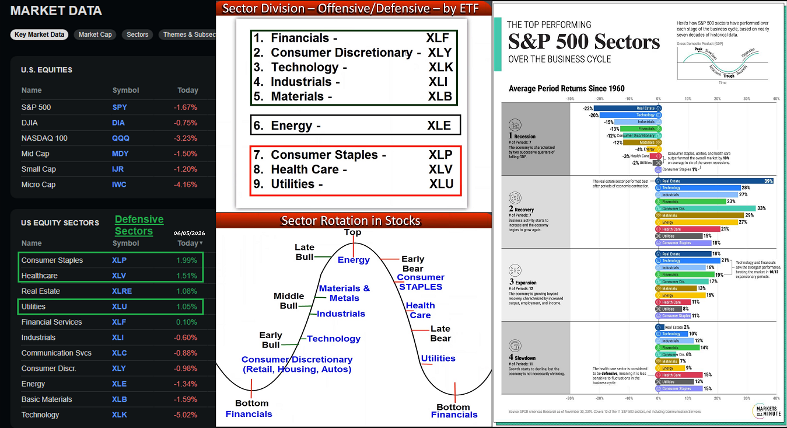The width and height of the screenshot is (787, 428).
Task: Click the Recovery stage icon
Action: (515, 198)
